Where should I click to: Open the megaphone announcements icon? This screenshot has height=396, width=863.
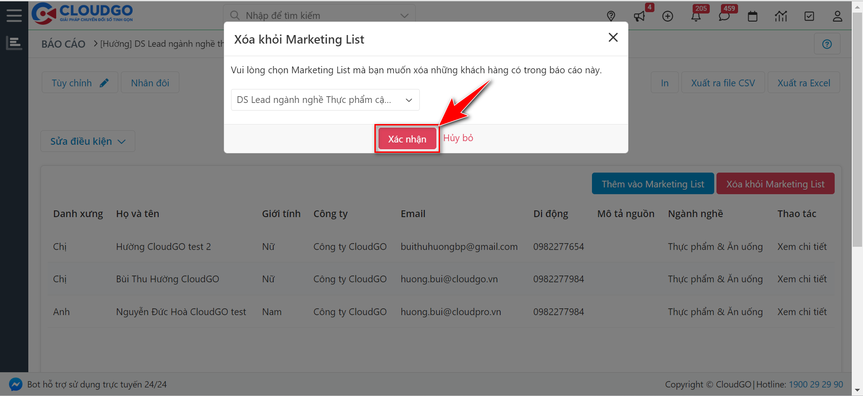pos(639,17)
